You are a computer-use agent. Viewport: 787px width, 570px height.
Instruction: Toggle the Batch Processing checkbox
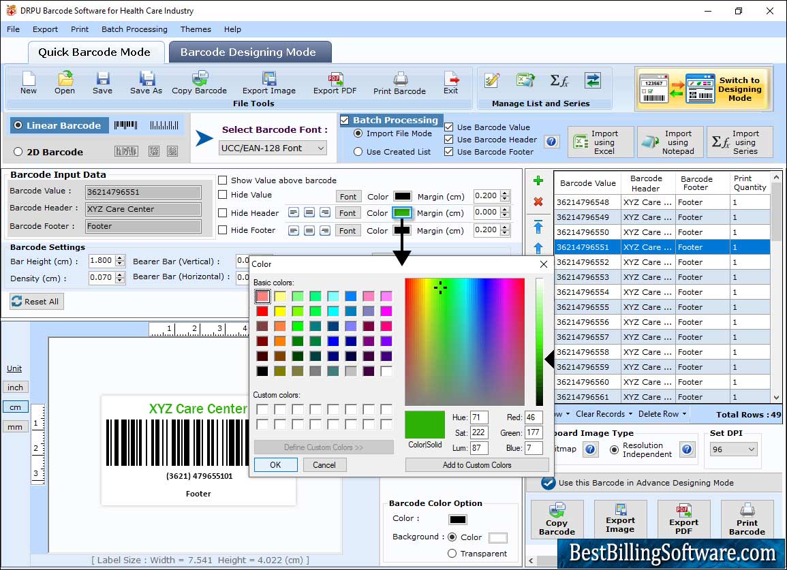344,120
